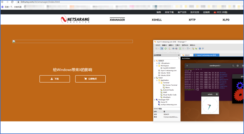Open the new-session dropdown arrow in Xmanager toolbar
244x134 pixels.
159,49
